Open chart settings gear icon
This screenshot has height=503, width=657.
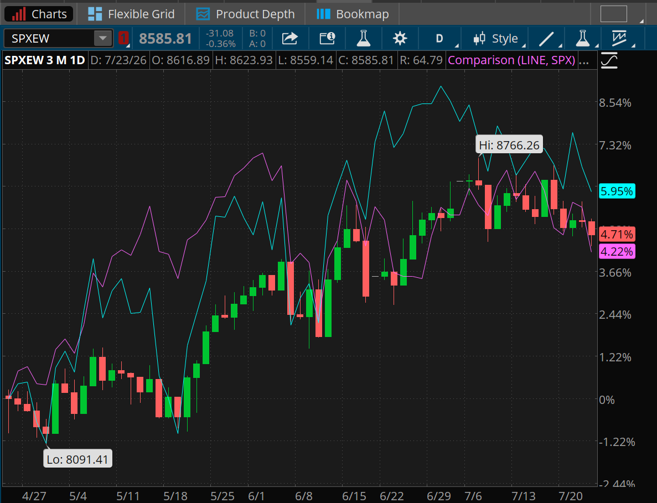400,39
